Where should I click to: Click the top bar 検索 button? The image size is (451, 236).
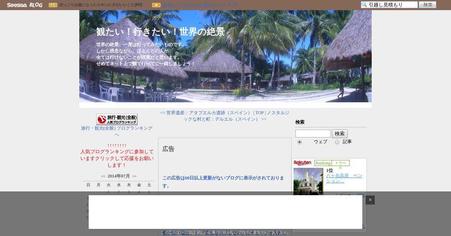tap(428, 5)
